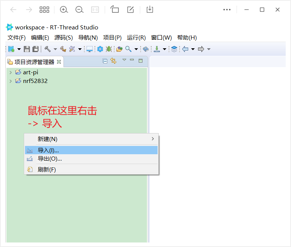Open the terminal monitor icon in toolbar
The height and width of the screenshot is (247, 291).
coord(90,49)
